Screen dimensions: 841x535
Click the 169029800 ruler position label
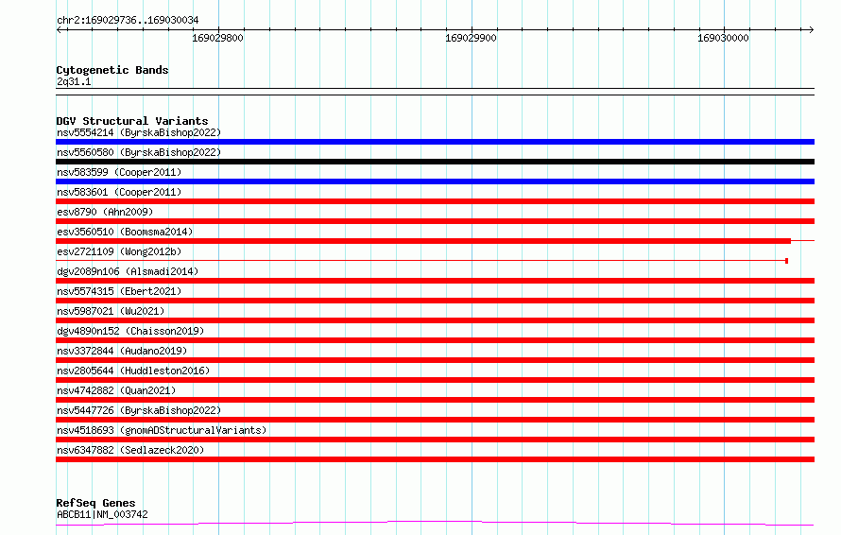pos(217,38)
